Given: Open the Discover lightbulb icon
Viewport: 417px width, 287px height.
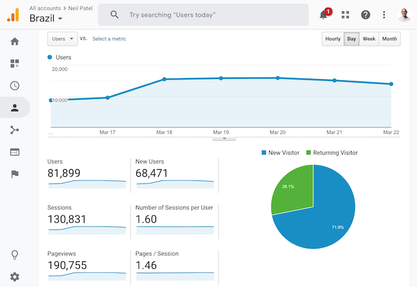Looking at the screenshot, I should [x=15, y=254].
